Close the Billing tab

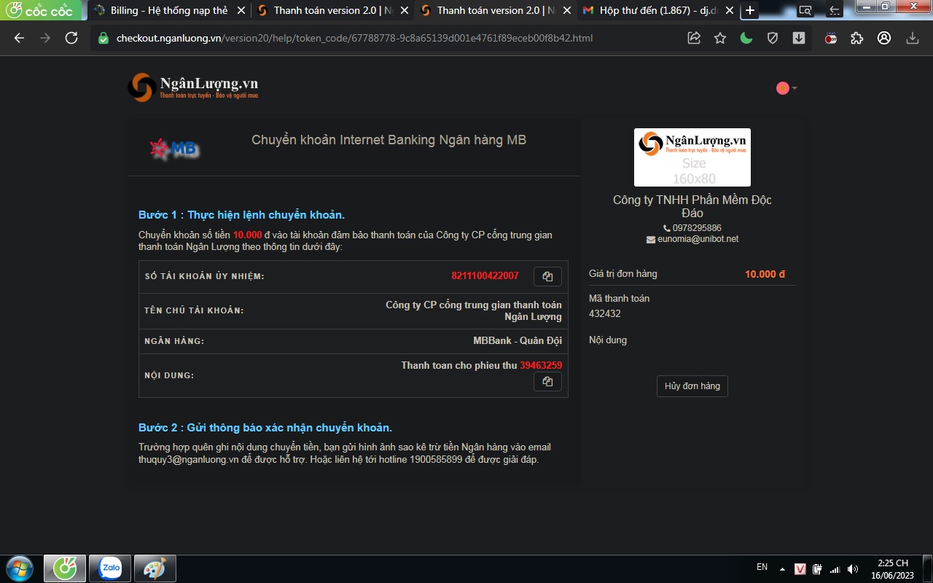click(x=241, y=10)
